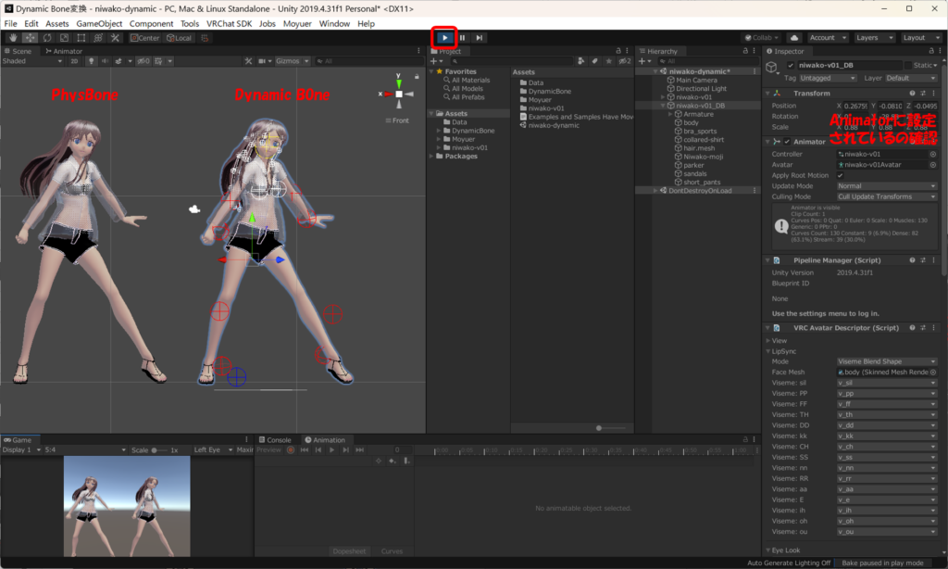This screenshot has height=569, width=948.
Task: Select the Rotate tool
Action: pyautogui.click(x=47, y=38)
